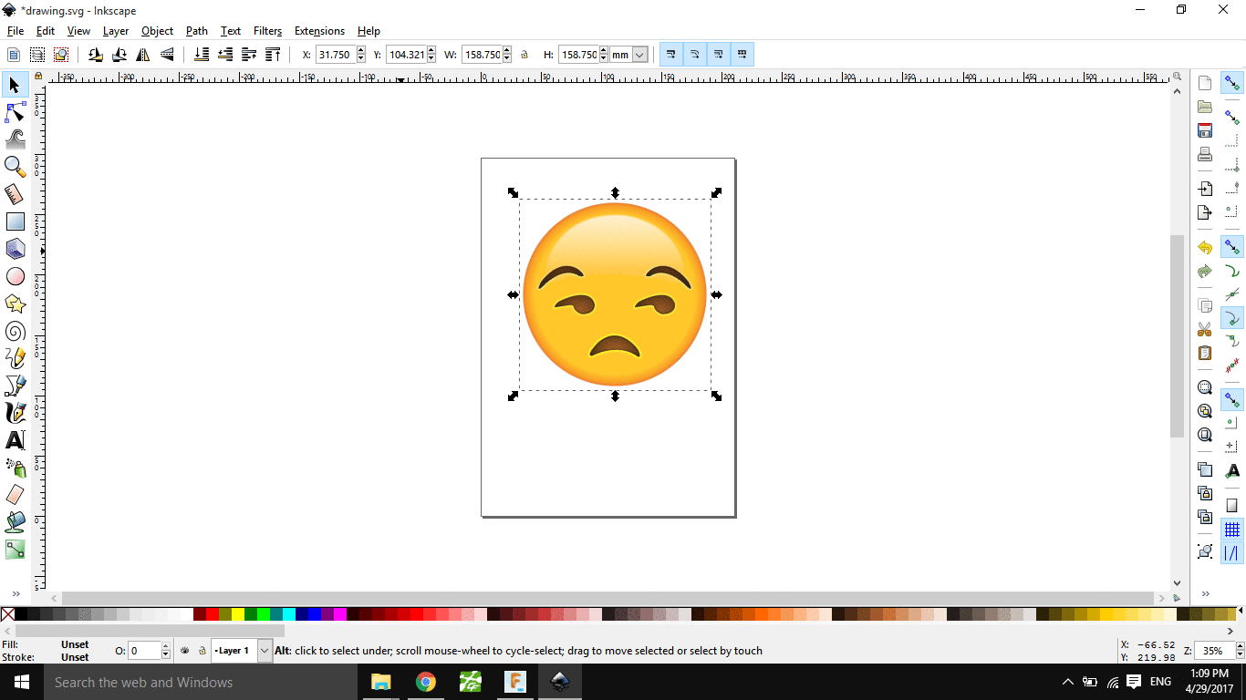Increase zoom percentage spinner

tap(1240, 647)
